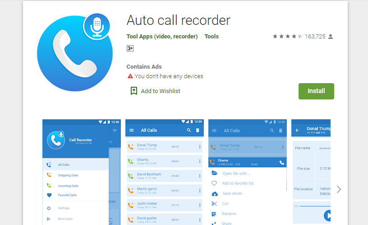The image size is (368, 225).
Task: Click Add to favorite list option
Action: click(238, 183)
